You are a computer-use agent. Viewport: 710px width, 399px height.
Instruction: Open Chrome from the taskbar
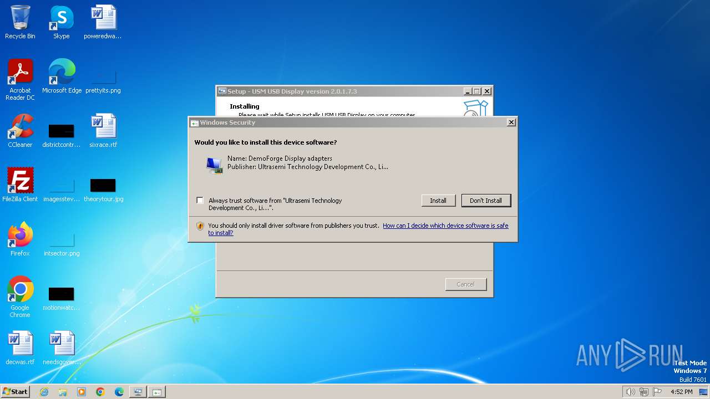[x=100, y=392]
